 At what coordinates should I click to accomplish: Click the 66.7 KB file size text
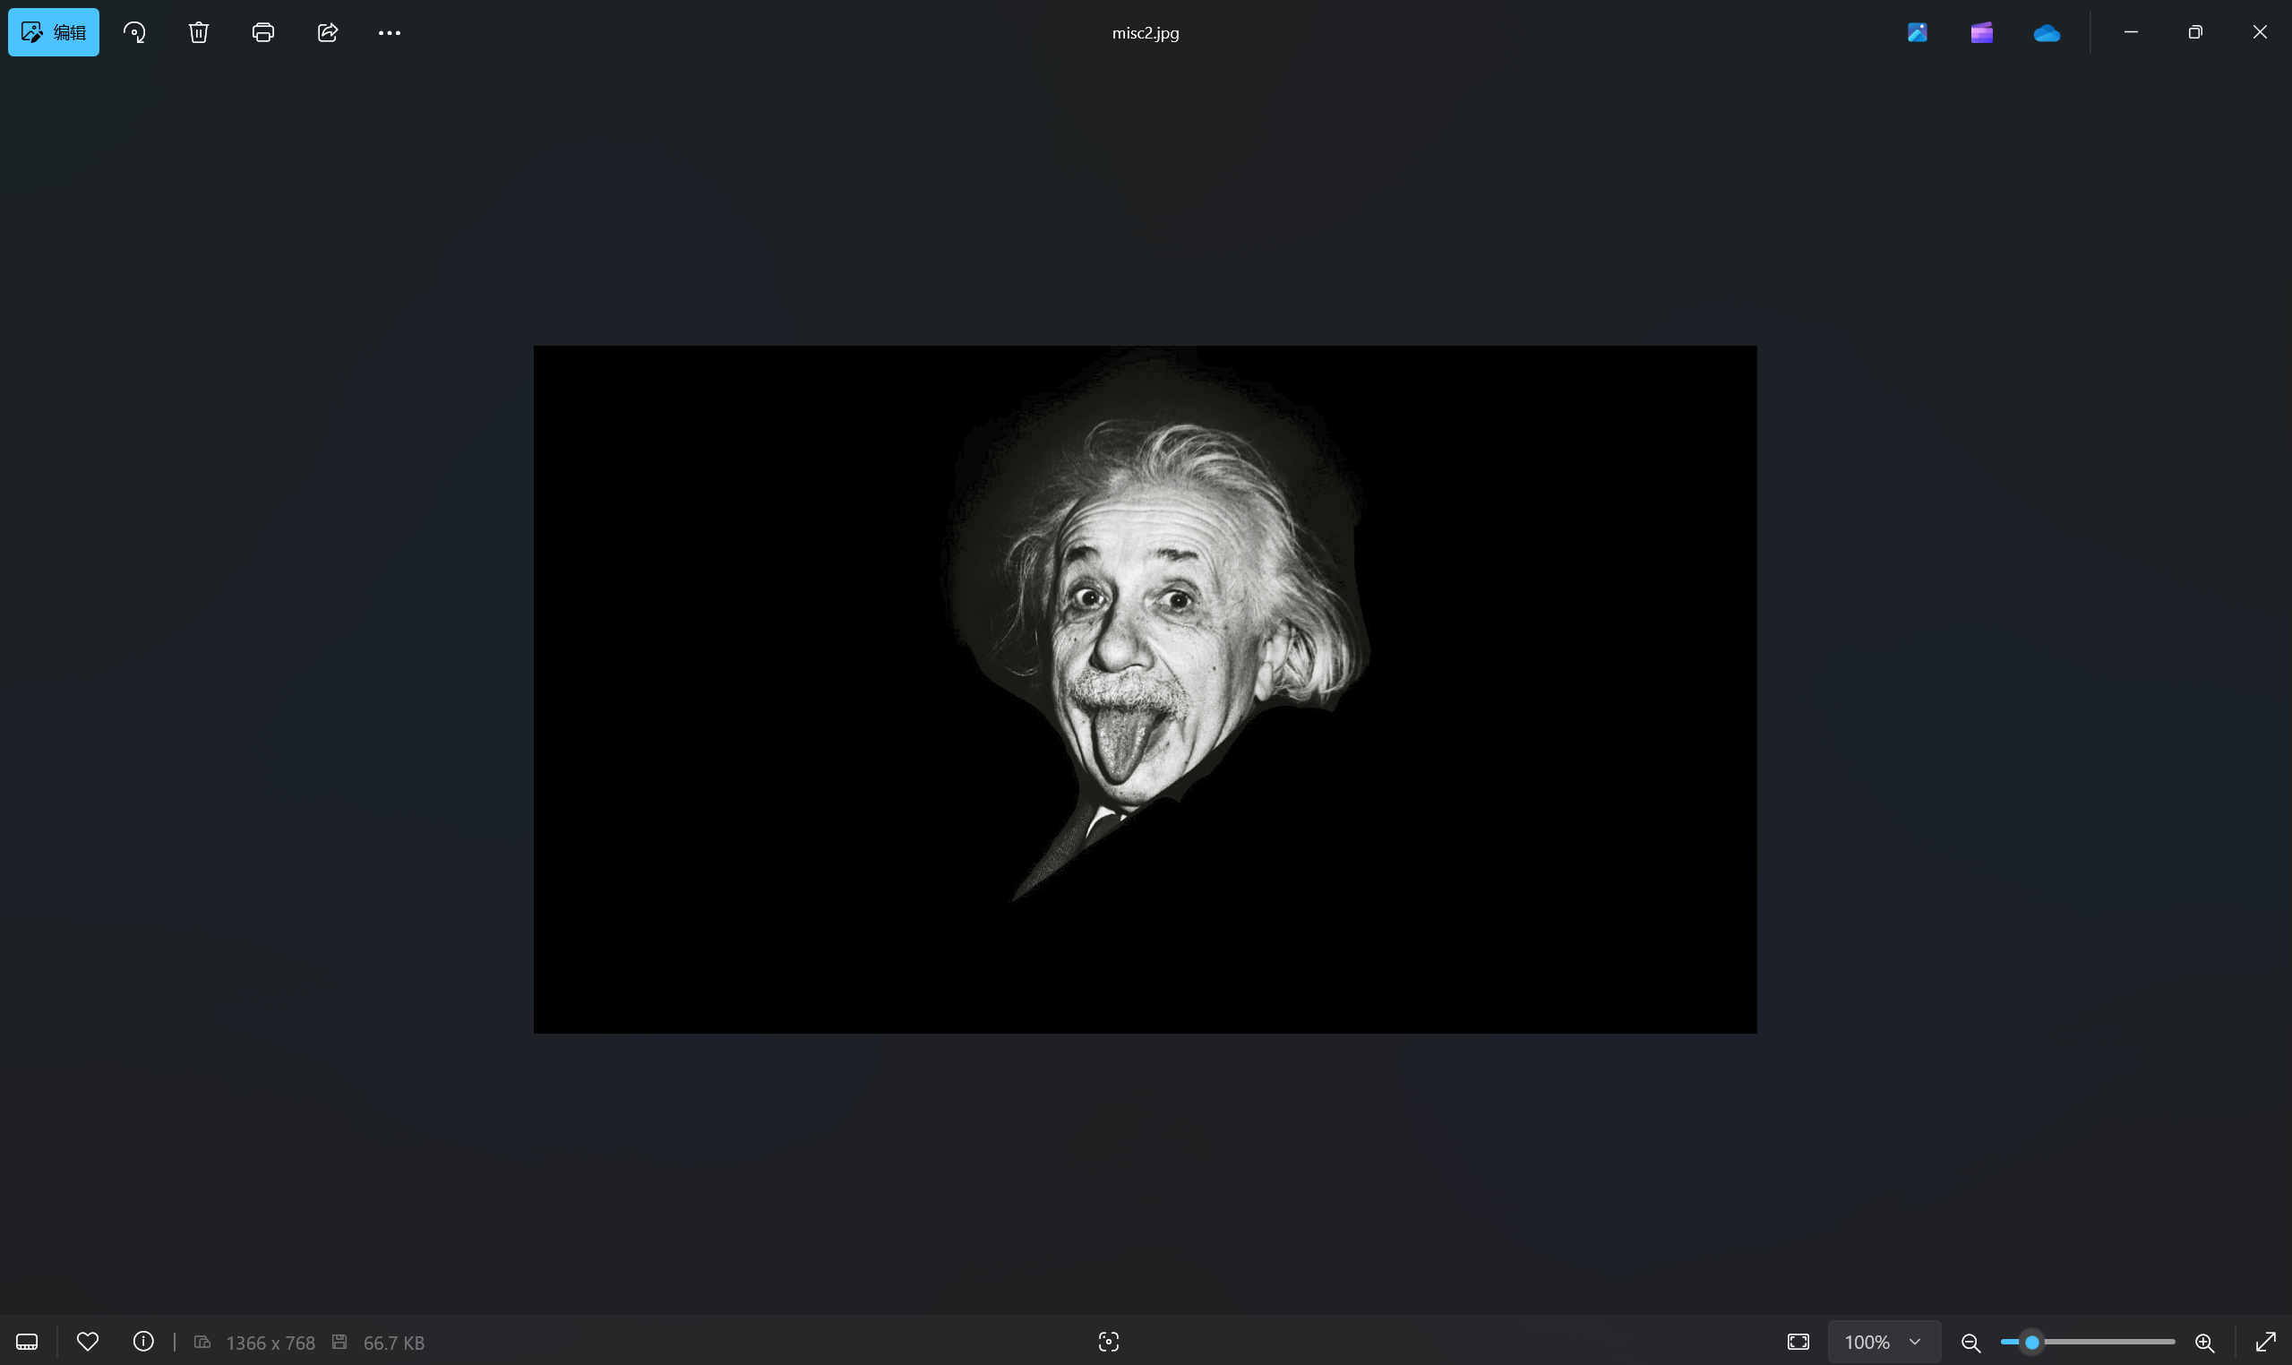pyautogui.click(x=394, y=1343)
